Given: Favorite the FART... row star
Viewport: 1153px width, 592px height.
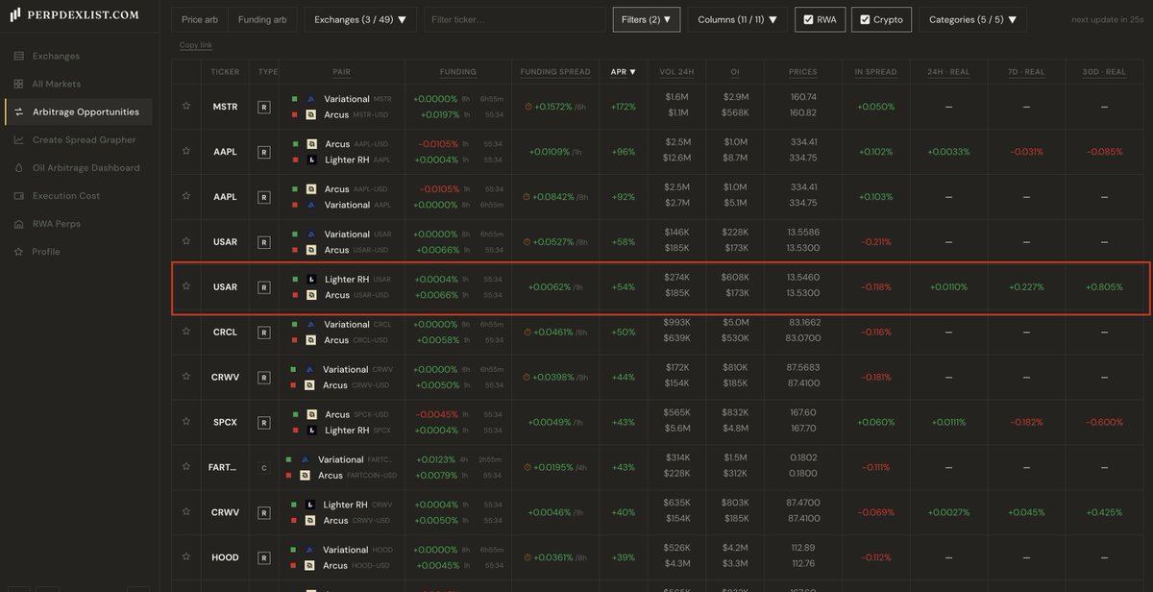Looking at the screenshot, I should [185, 467].
